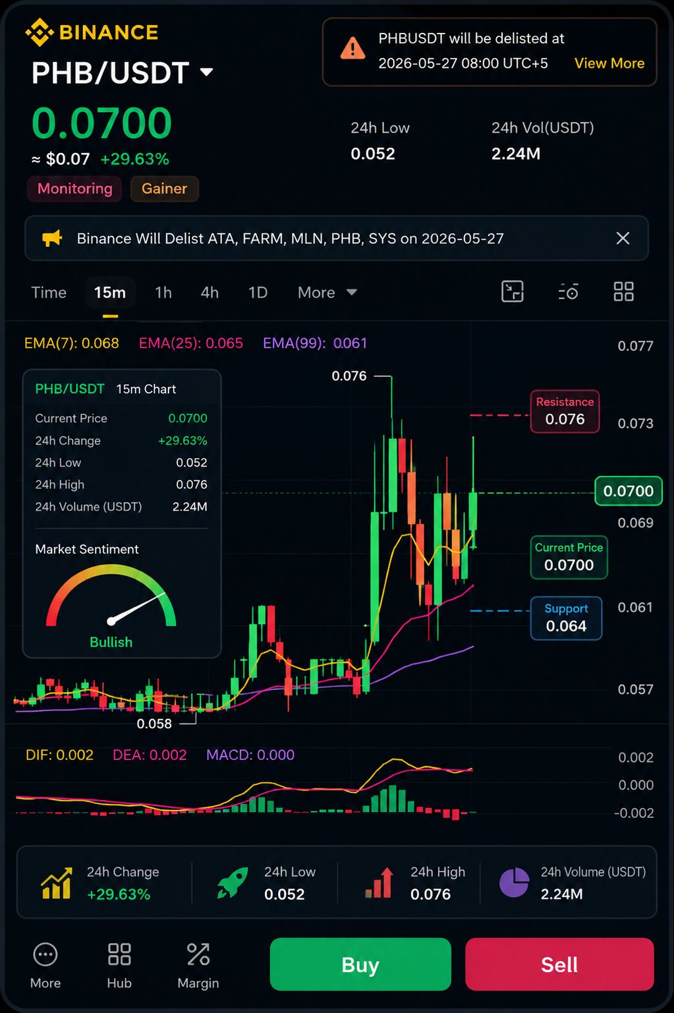This screenshot has height=1013, width=674.
Task: Open the More menu icon in bottom bar
Action: [x=45, y=954]
